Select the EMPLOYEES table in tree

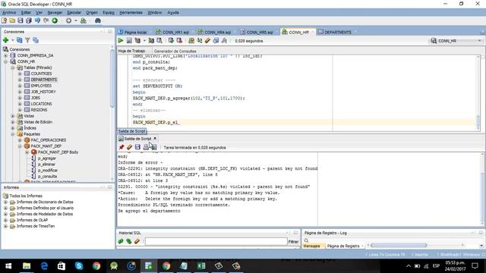pos(41,86)
